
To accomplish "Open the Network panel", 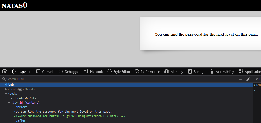I will [94, 72].
